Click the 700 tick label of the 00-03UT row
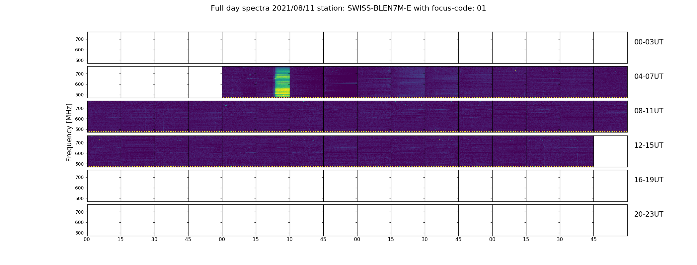Viewport: 697px width, 265px height. (x=79, y=39)
